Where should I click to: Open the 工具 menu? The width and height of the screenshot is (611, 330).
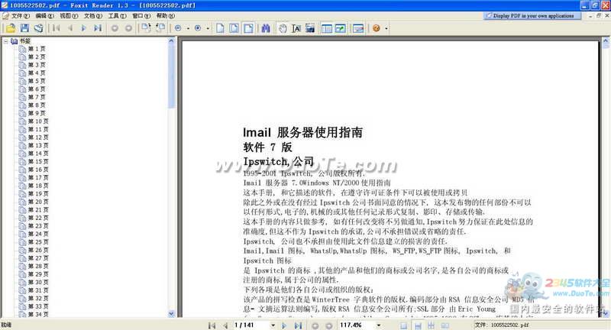tap(118, 15)
